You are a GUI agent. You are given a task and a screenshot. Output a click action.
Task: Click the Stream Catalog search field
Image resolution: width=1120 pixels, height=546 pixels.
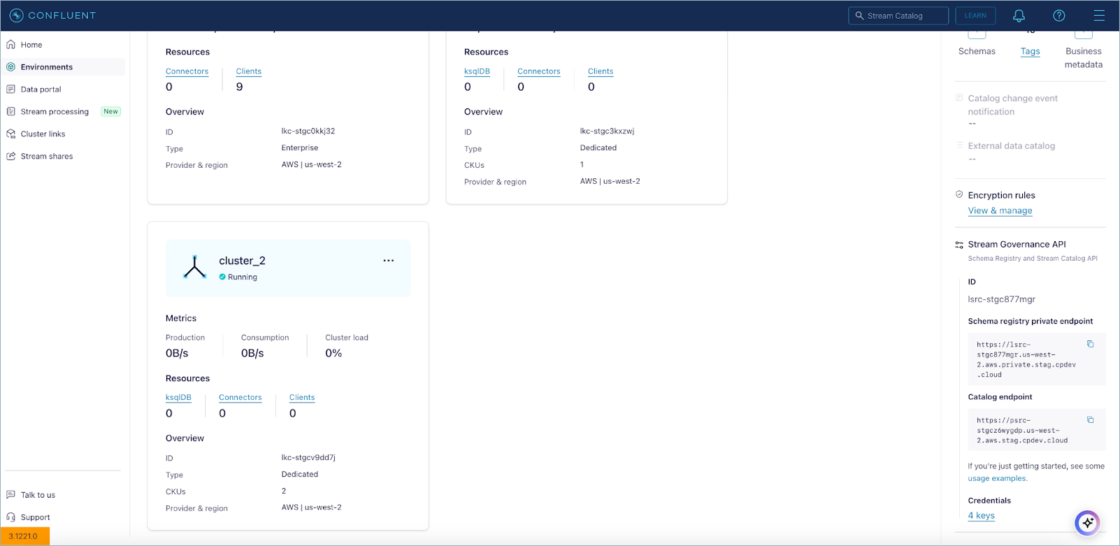pos(898,15)
